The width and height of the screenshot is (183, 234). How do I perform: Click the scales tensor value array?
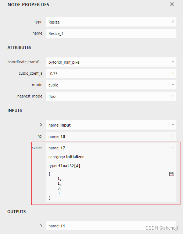tap(111, 186)
